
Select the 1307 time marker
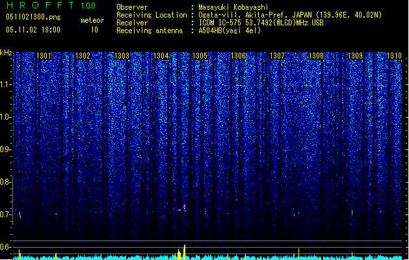[277, 56]
